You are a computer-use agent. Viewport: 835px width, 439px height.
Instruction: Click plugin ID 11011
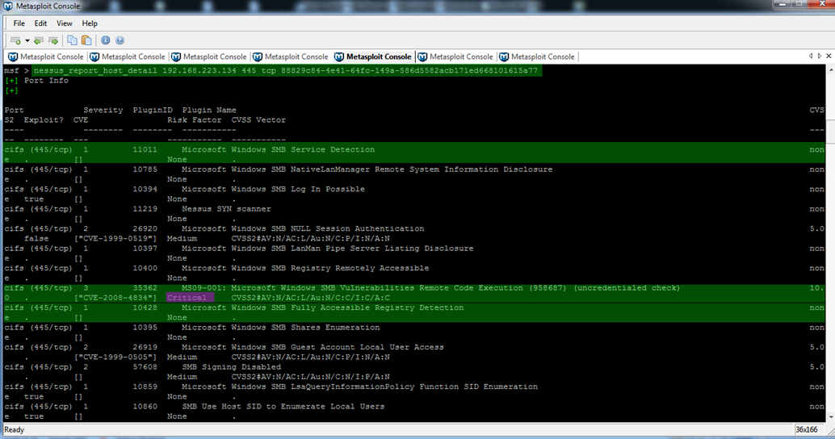point(145,150)
